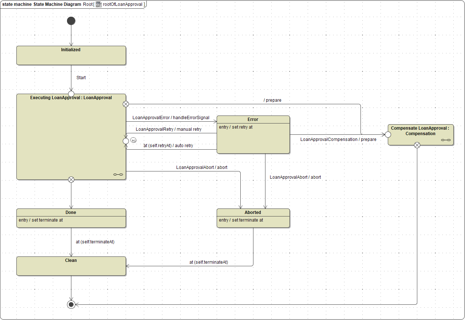This screenshot has height=320, width=465.
Task: Click the exit point under Compensate LoanApproval
Action: [417, 145]
